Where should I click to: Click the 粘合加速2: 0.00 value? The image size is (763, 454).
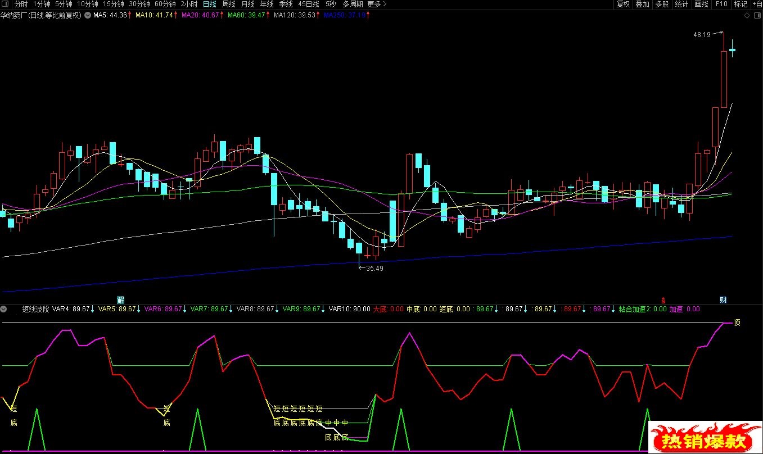point(643,309)
